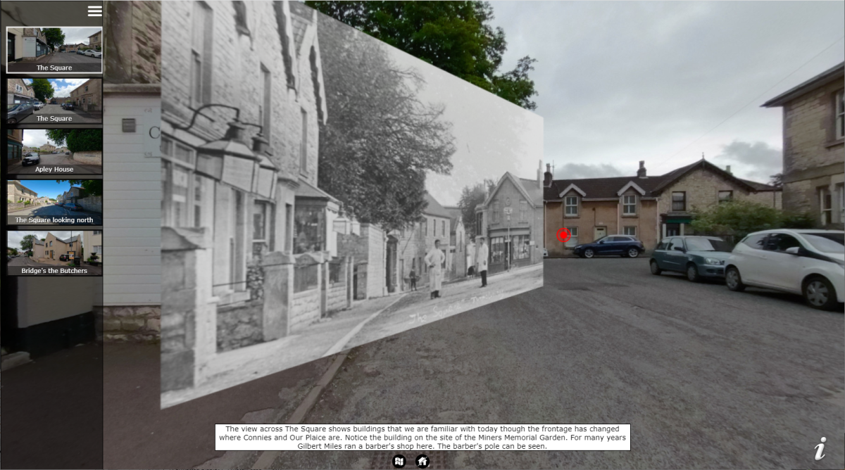Click the men in white aprons in old photo

[x=435, y=267]
